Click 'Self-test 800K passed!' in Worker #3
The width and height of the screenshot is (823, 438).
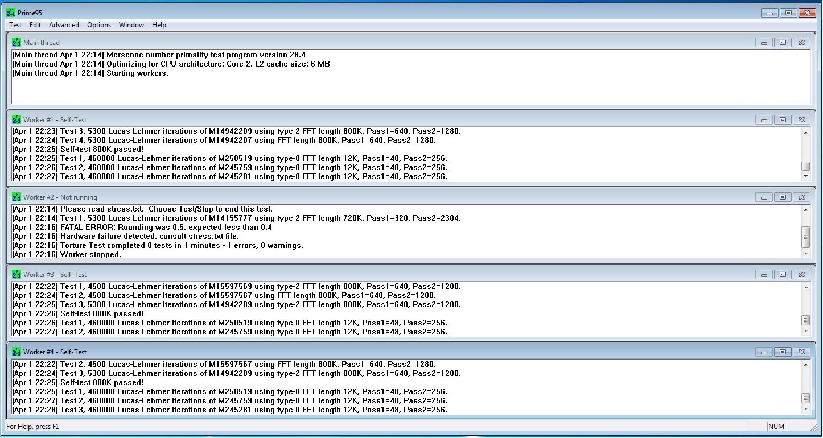(x=78, y=313)
